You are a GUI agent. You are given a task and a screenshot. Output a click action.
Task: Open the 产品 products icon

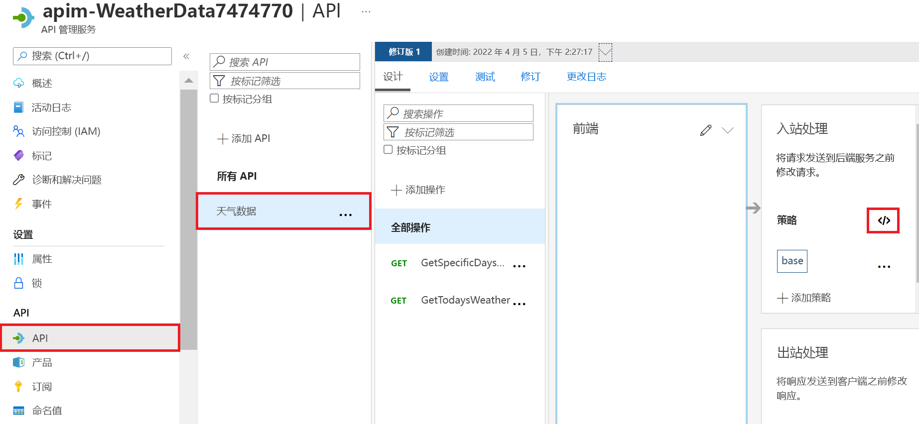(x=18, y=362)
